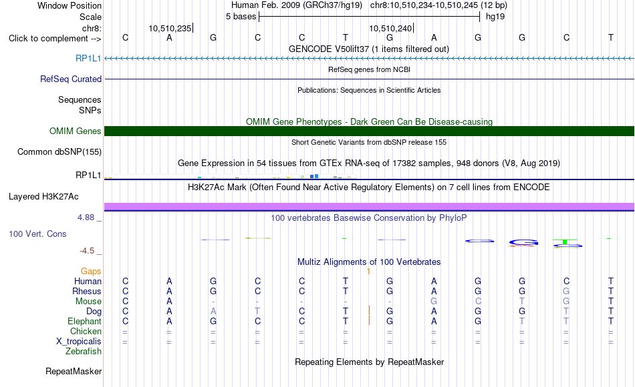Click the orange '1' insertion count in Gaps row
Image resolution: width=635 pixels, height=387 pixels.
click(x=368, y=272)
